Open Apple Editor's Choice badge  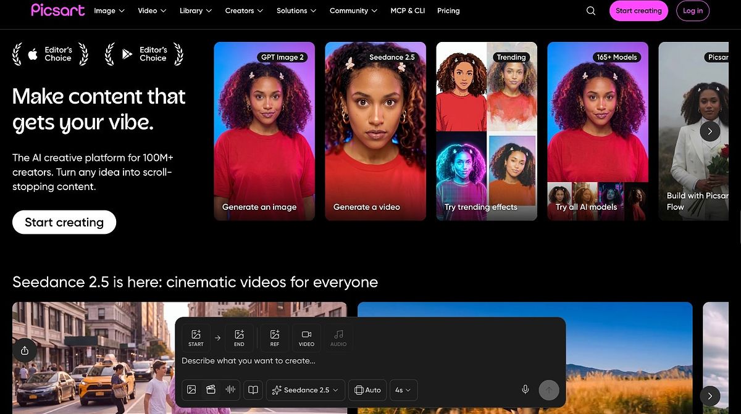(x=51, y=54)
